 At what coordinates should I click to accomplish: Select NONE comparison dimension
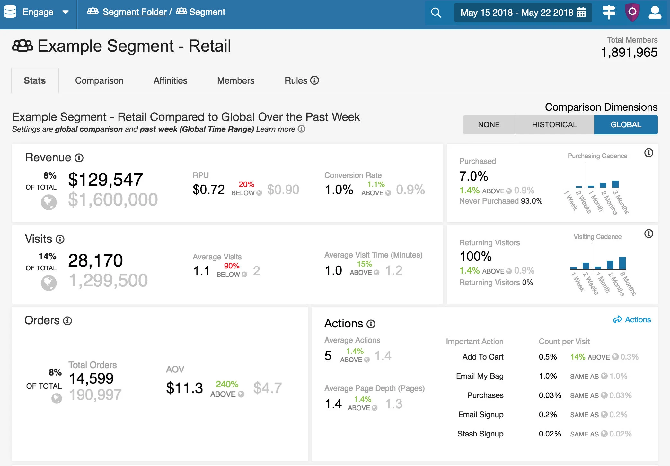click(489, 124)
